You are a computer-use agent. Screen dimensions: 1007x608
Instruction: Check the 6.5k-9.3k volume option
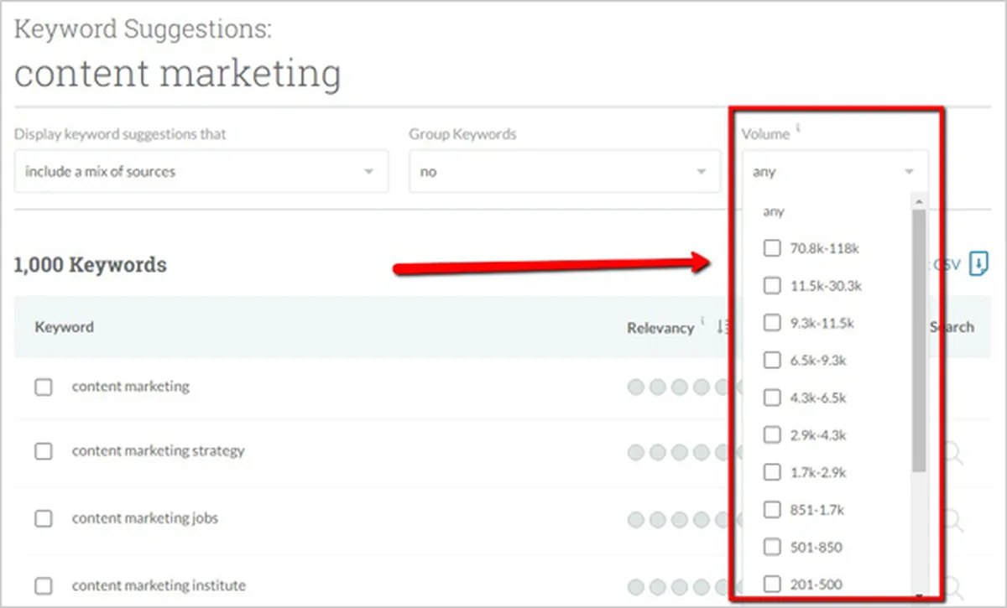(771, 361)
